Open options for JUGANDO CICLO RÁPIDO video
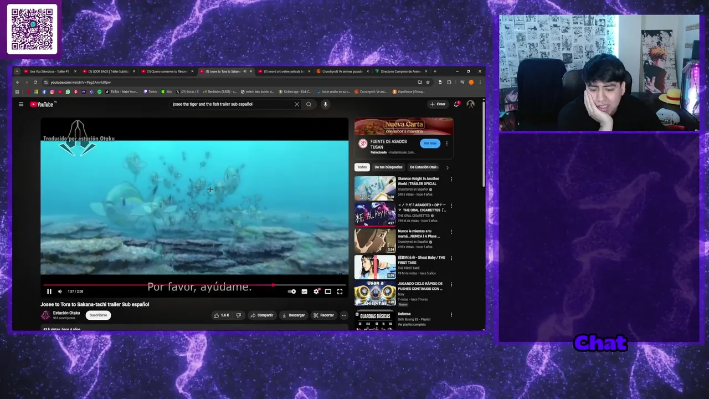 [451, 284]
